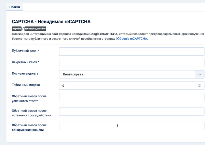Click the Обратный вызов после обнаружения ошибки label
This screenshot has height=145, width=205.
(x=29, y=127)
